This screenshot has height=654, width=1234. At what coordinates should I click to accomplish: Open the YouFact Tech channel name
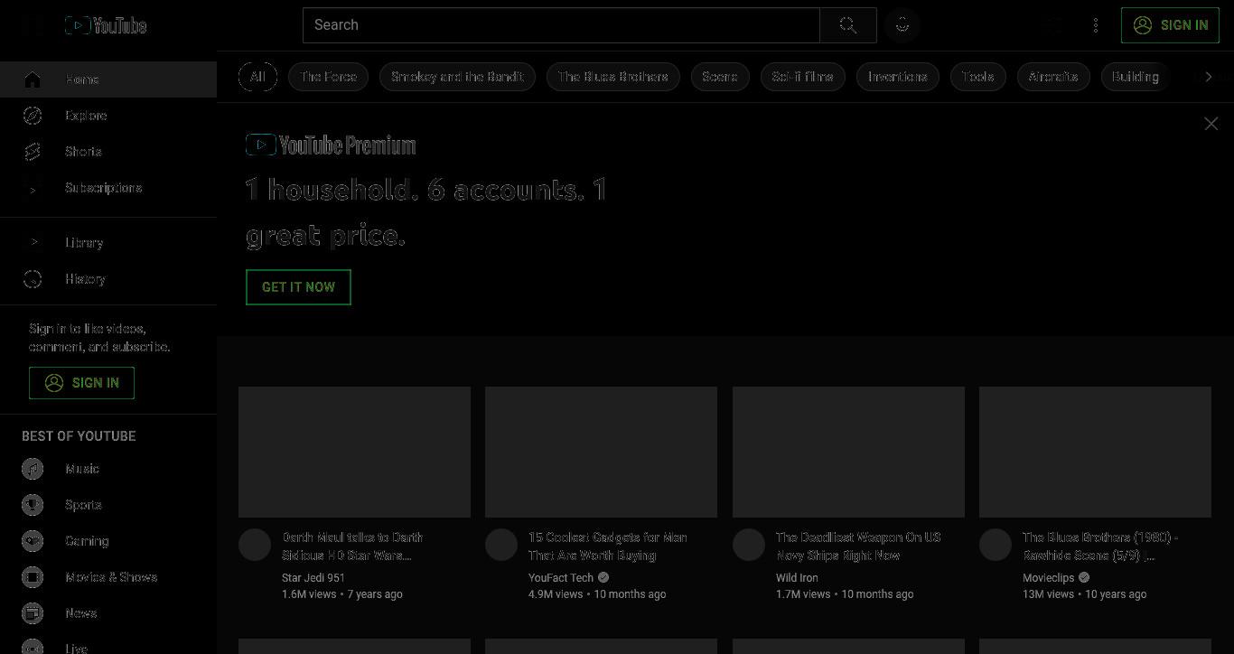[561, 578]
